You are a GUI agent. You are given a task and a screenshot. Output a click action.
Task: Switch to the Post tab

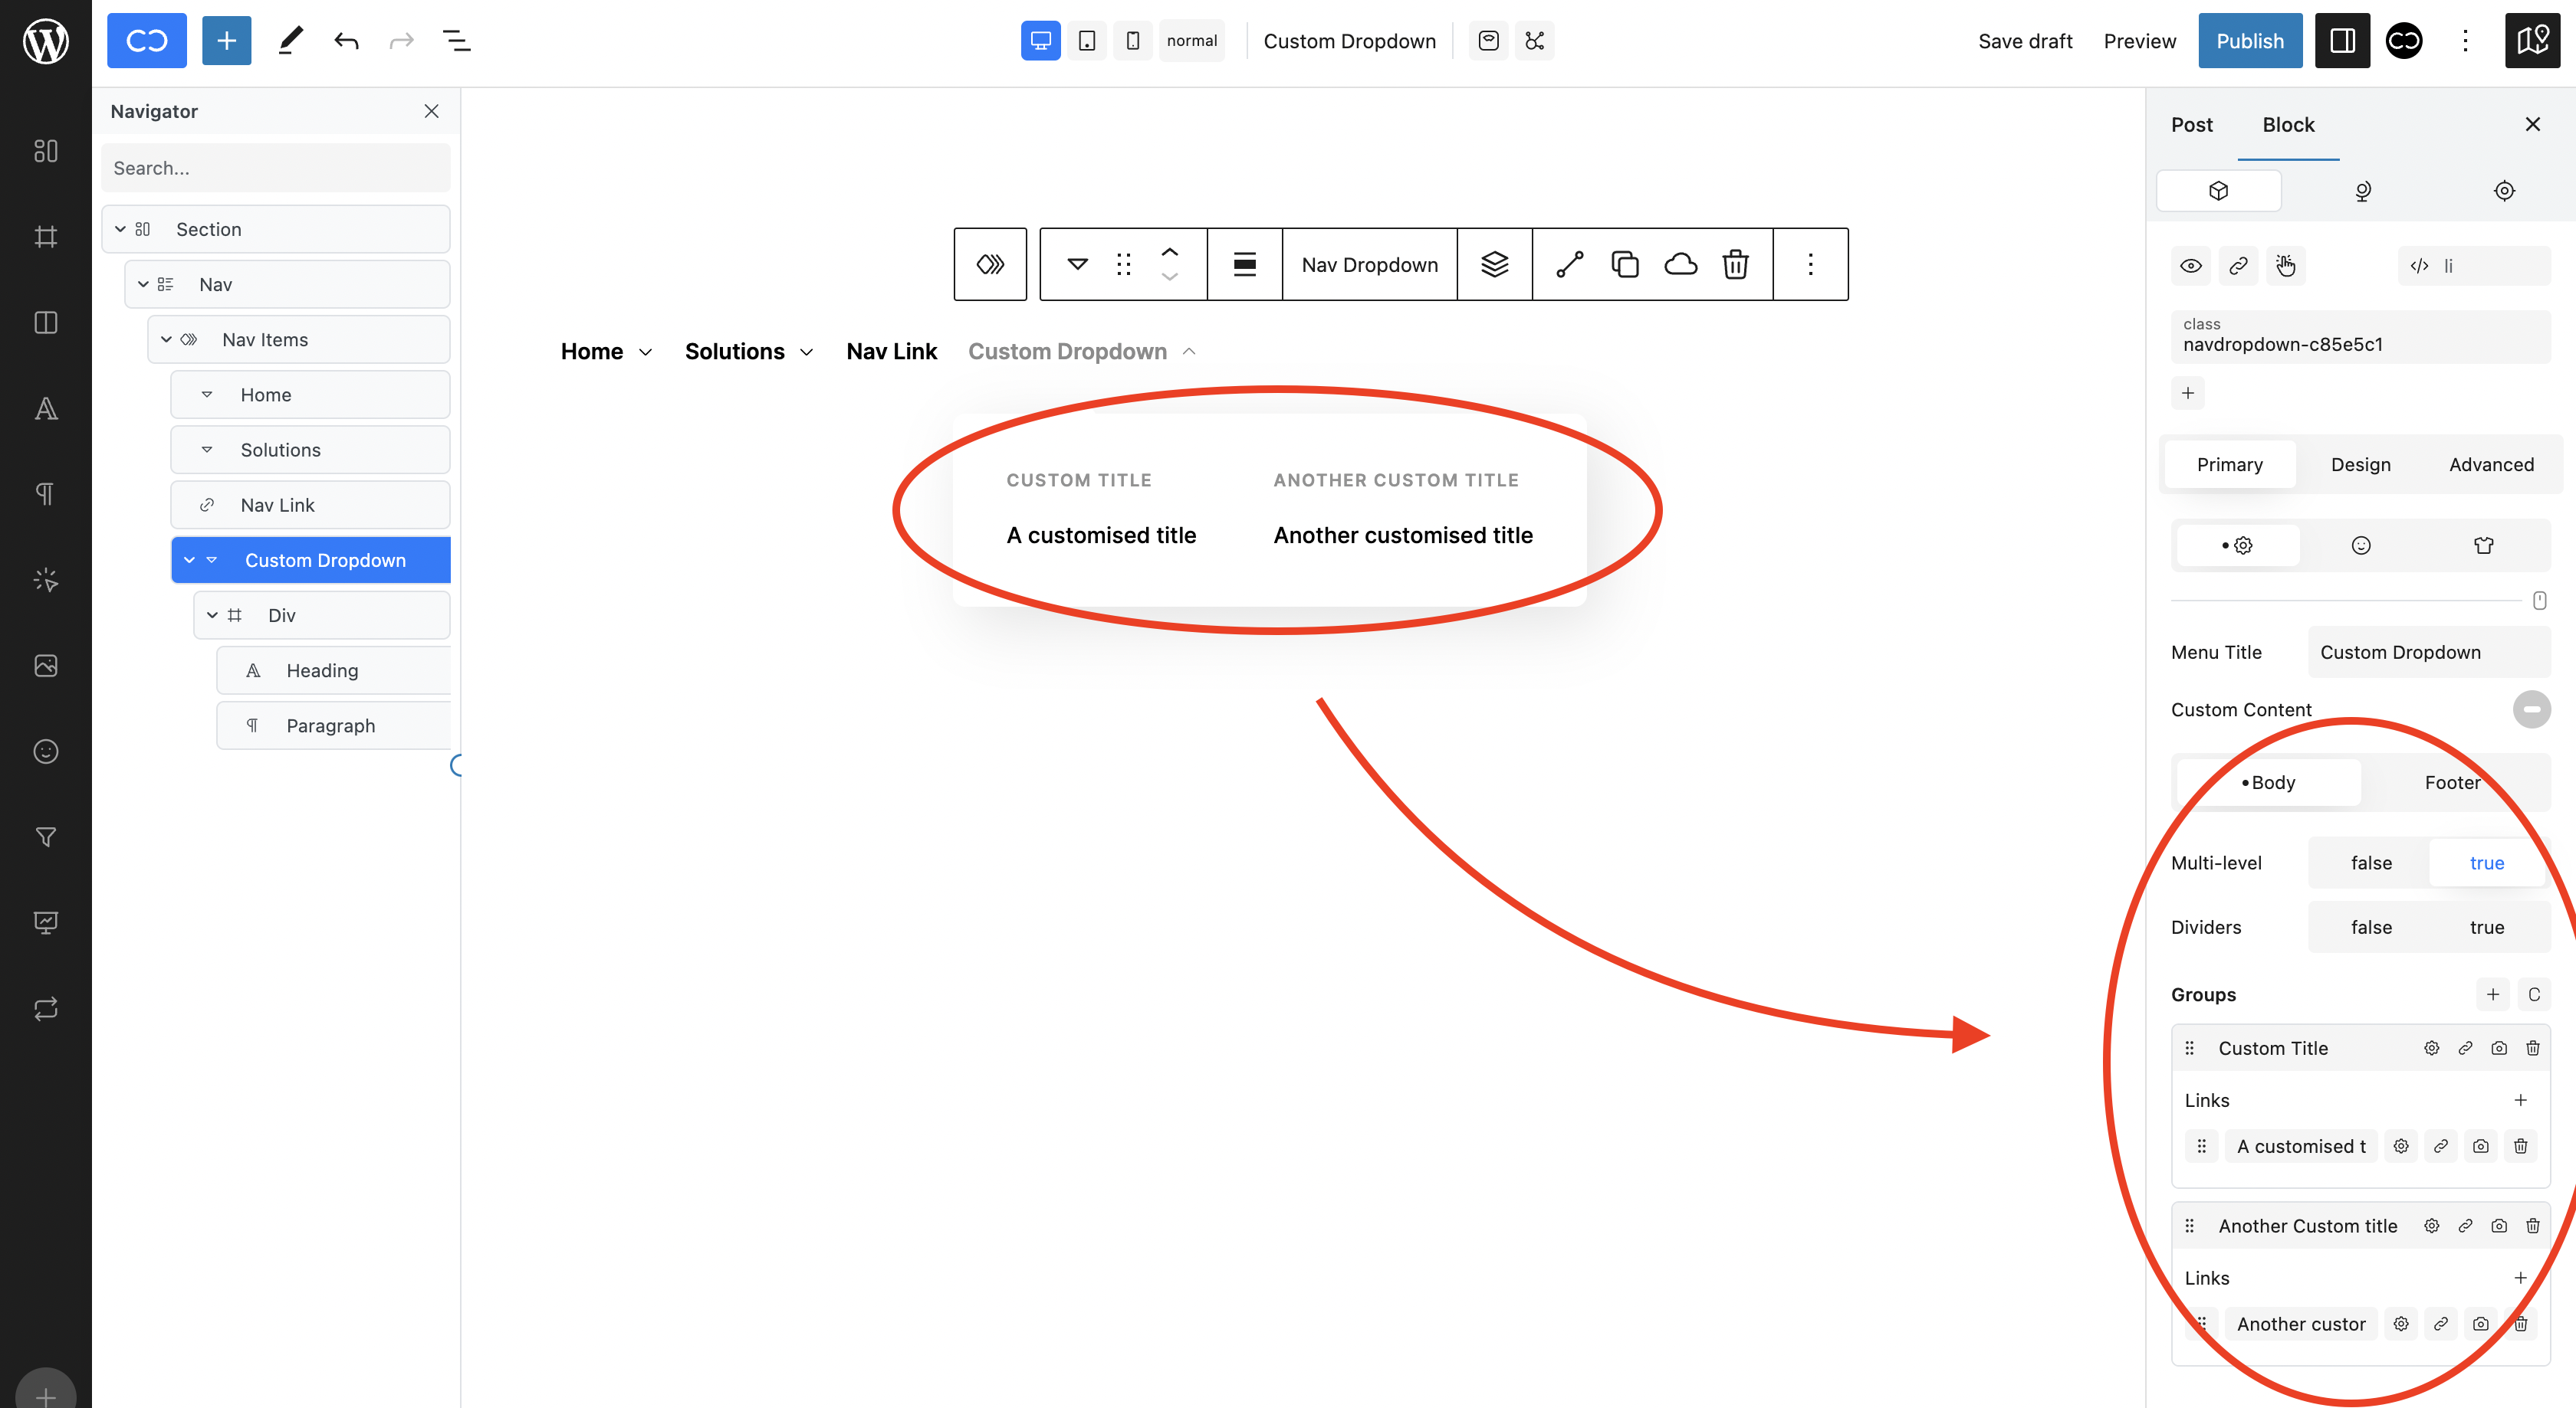tap(2191, 125)
